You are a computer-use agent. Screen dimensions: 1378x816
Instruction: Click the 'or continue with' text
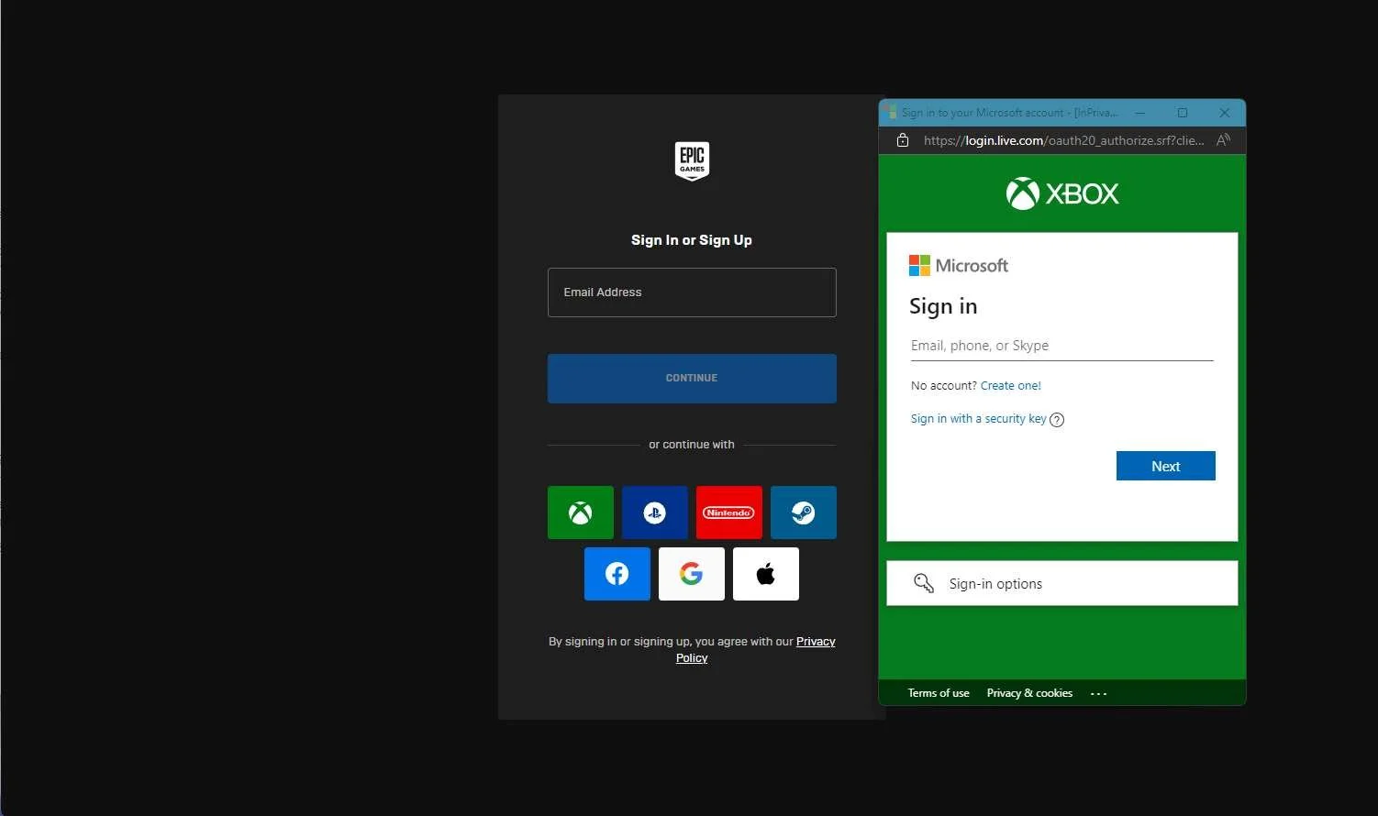coord(692,445)
